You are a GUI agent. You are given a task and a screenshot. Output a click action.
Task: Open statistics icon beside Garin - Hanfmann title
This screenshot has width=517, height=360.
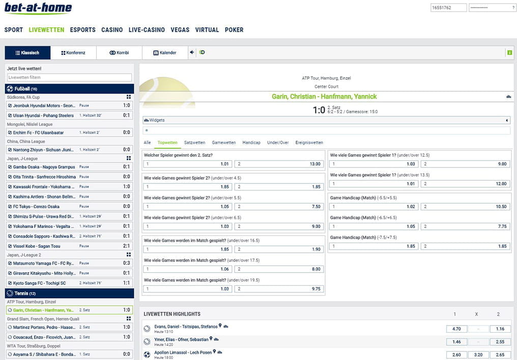pyautogui.click(x=508, y=96)
